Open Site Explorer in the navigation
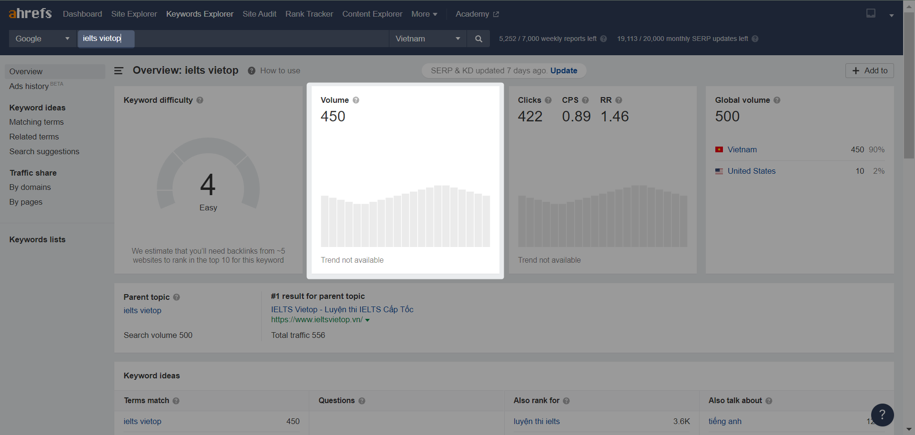The height and width of the screenshot is (435, 915). [x=134, y=14]
